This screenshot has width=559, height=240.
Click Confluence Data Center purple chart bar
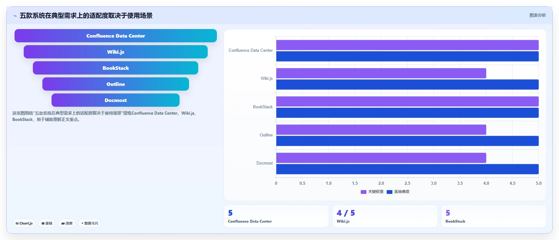point(407,45)
